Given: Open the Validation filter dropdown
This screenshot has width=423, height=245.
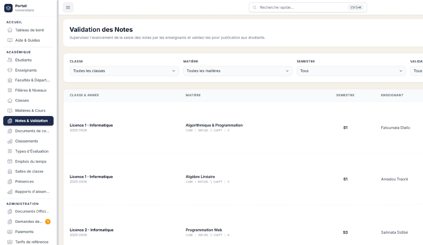Looking at the screenshot, I should pos(417,71).
